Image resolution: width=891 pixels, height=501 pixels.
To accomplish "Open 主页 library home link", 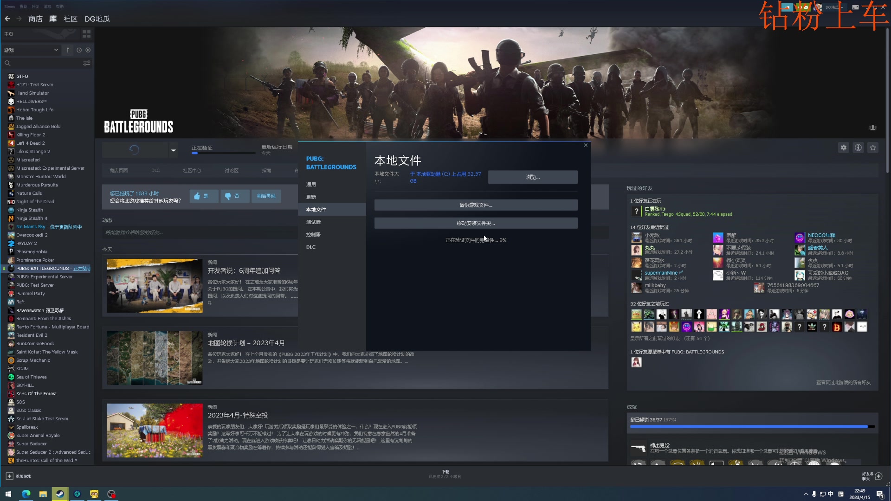I will [x=9, y=34].
